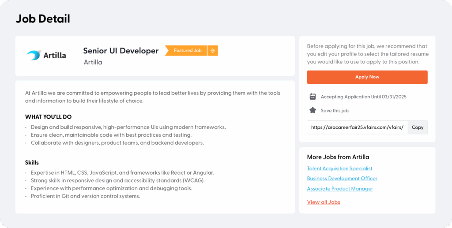Copy the job URL
452x228 pixels.
pyautogui.click(x=418, y=127)
